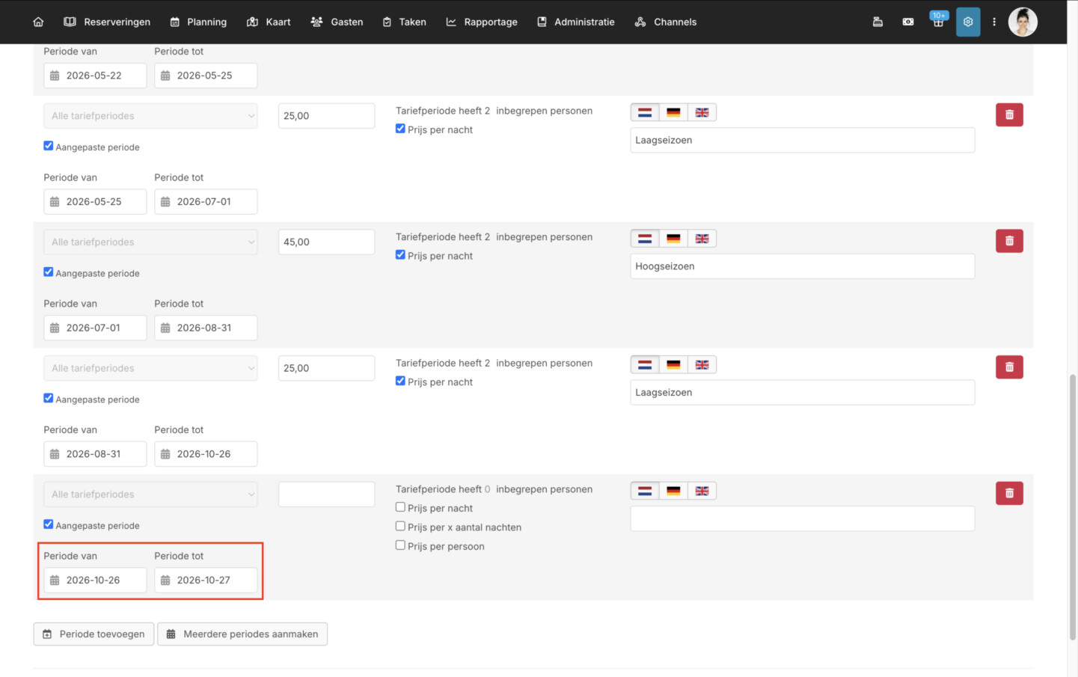The height and width of the screenshot is (677, 1078).
Task: Edit the 45,00 price field
Action: [x=326, y=242]
